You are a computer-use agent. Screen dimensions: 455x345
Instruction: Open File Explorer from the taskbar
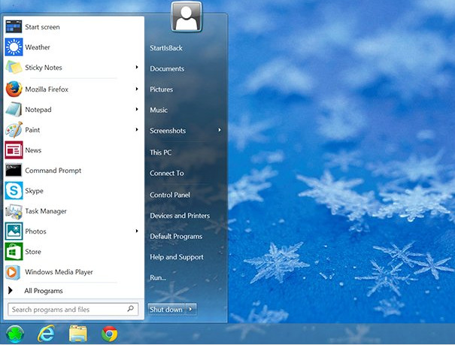click(77, 334)
